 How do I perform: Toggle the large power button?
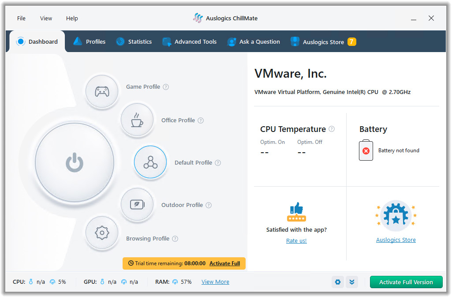pos(75,162)
